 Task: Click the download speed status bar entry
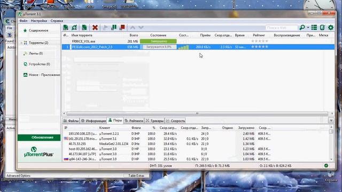(x=213, y=166)
